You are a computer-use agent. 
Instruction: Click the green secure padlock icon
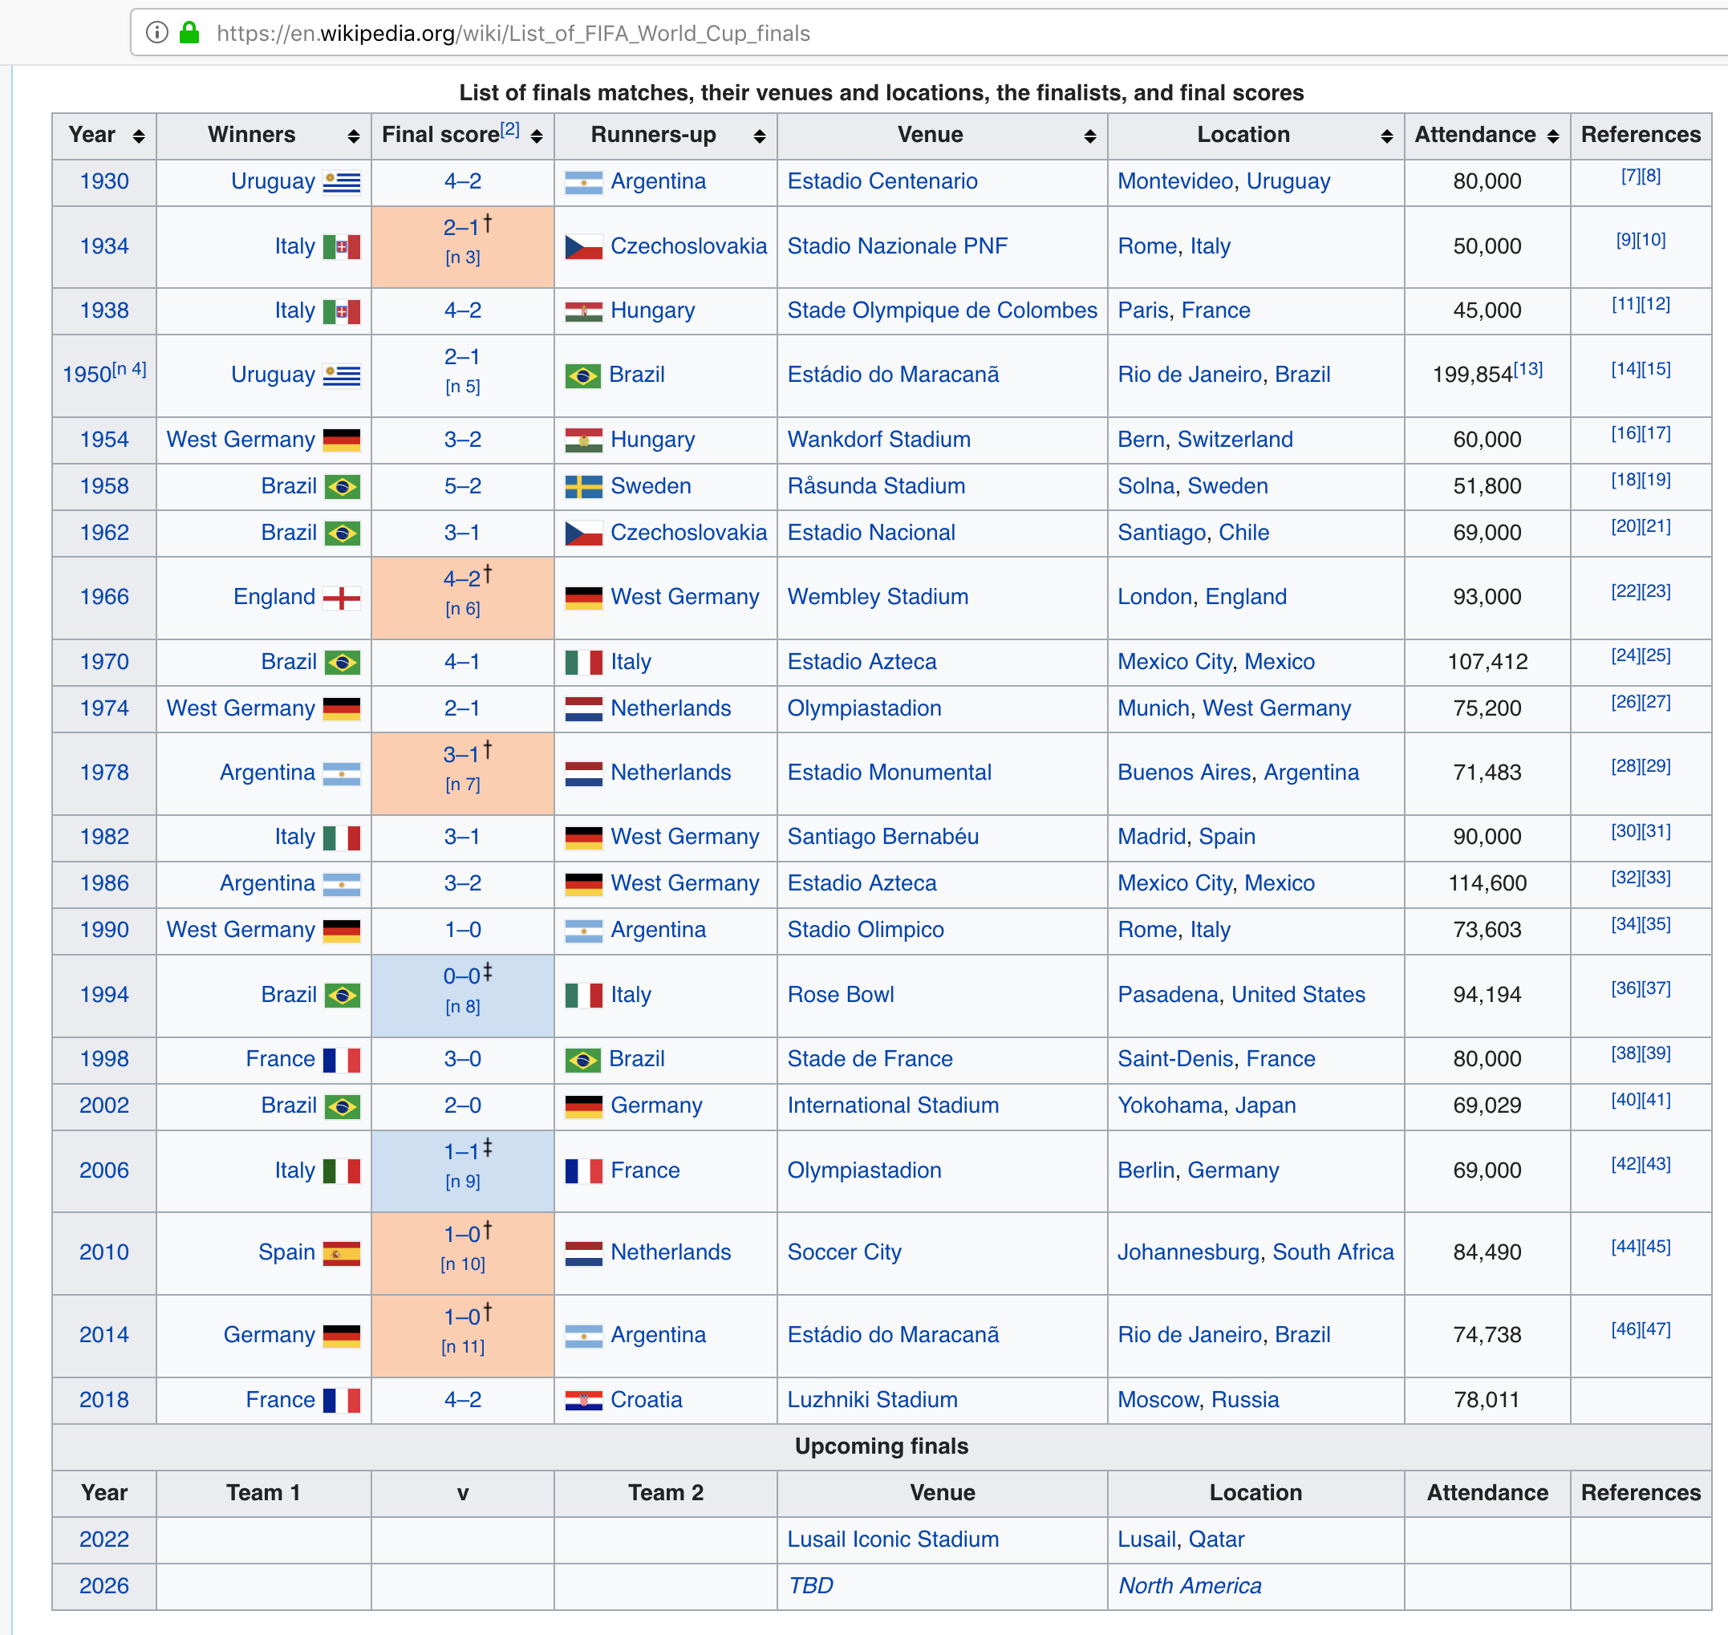[x=189, y=33]
